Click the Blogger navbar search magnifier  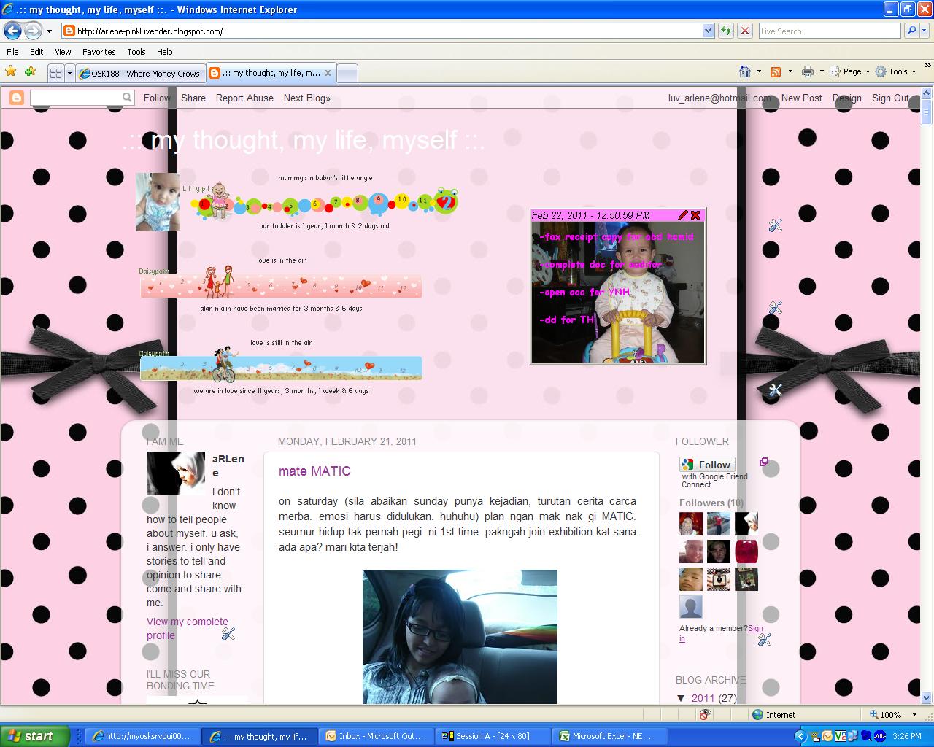[128, 98]
